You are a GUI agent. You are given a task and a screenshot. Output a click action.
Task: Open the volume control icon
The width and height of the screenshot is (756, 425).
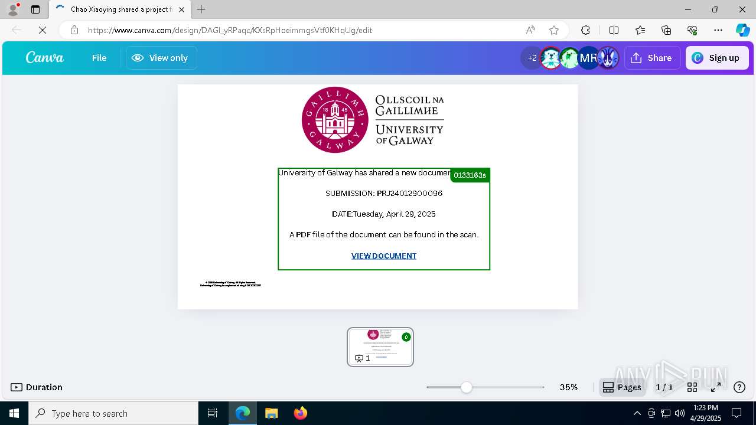(680, 413)
